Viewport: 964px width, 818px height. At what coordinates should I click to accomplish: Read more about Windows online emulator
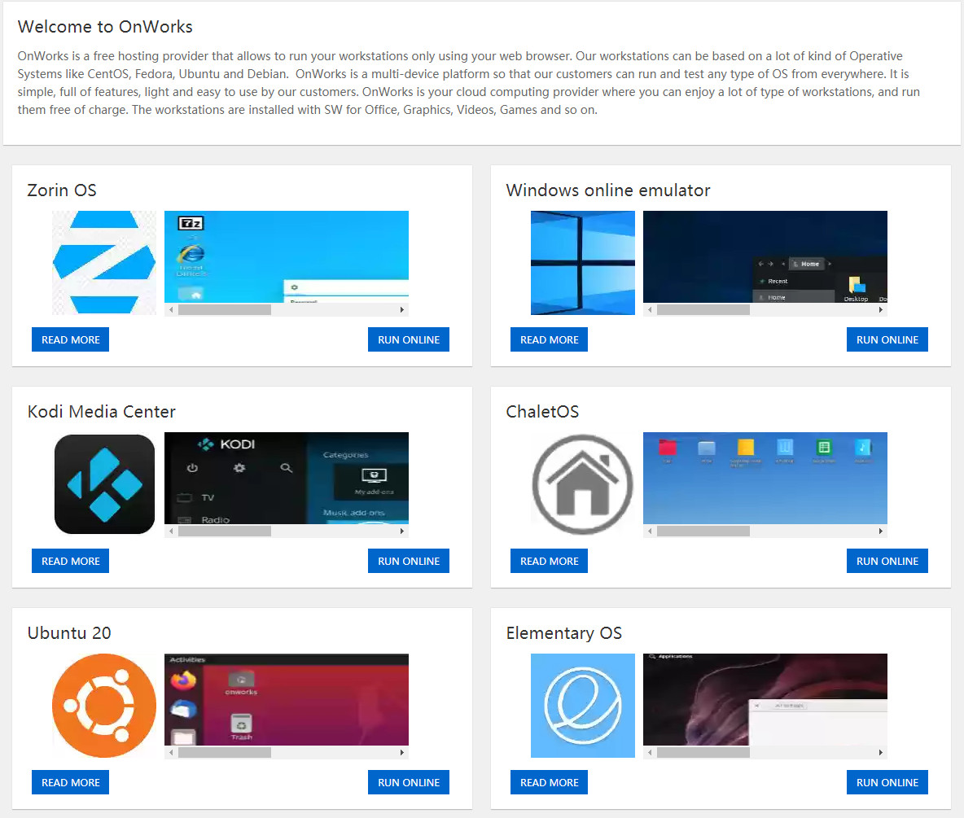[549, 339]
